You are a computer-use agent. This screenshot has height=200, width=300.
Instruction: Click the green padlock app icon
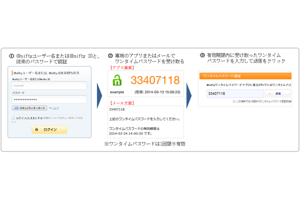117,80
